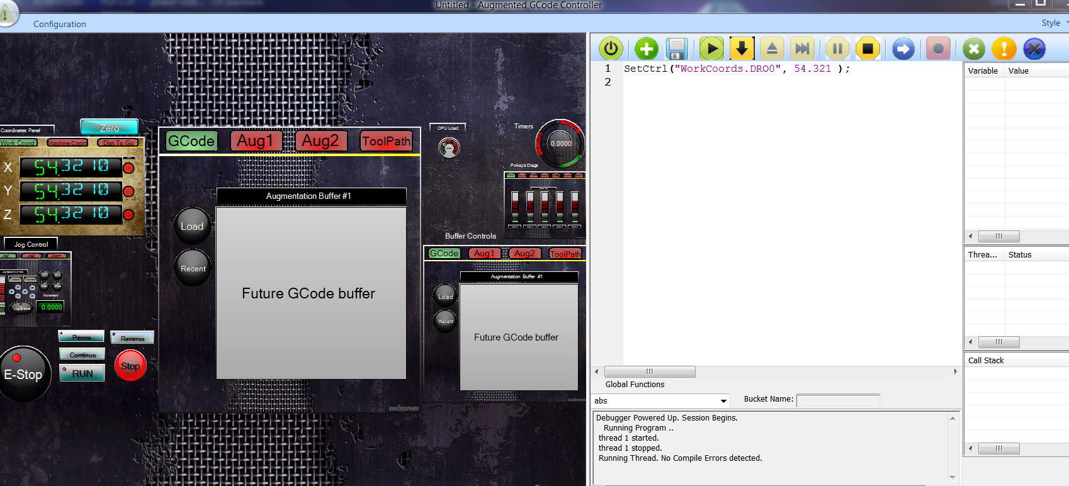Screen dimensions: 1069x486
Task: Click the blue right-arrow icon in toolbar
Action: (903, 48)
